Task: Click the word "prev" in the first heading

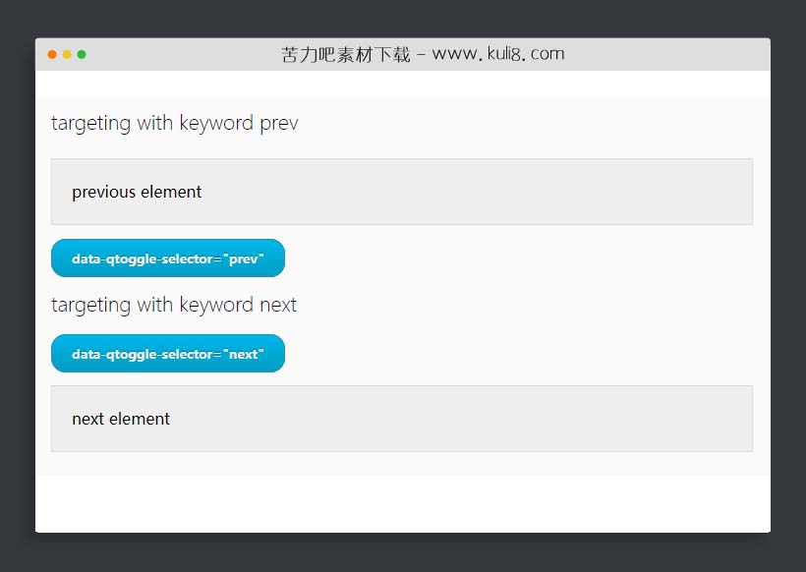Action: 278,124
